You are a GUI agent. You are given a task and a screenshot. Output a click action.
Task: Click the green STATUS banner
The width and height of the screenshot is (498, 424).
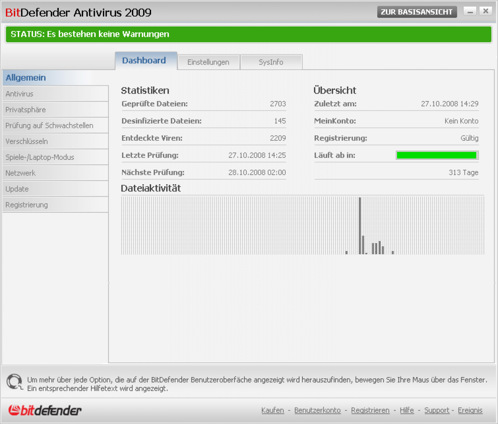[x=249, y=34]
